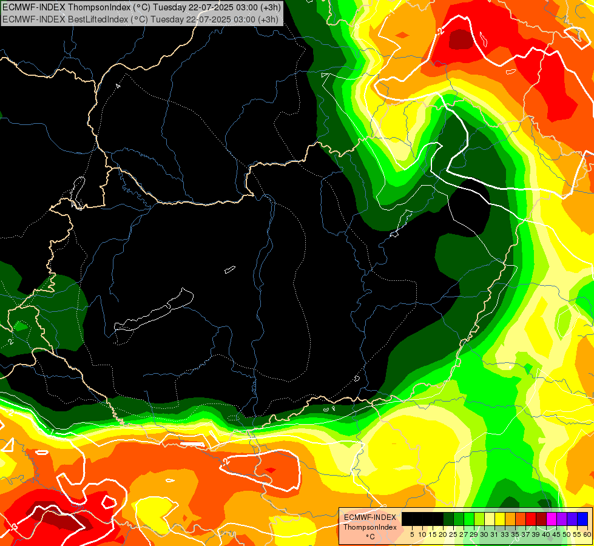Screen dimensions: 594x546
Task: Click the ECMWF-INDEX label in the legend
Action: [370, 517]
